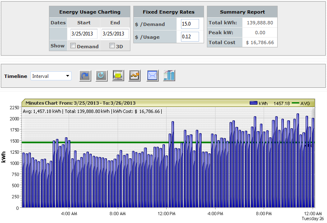Click the Fixed Energy Rates header
327x223 pixels.
point(169,12)
